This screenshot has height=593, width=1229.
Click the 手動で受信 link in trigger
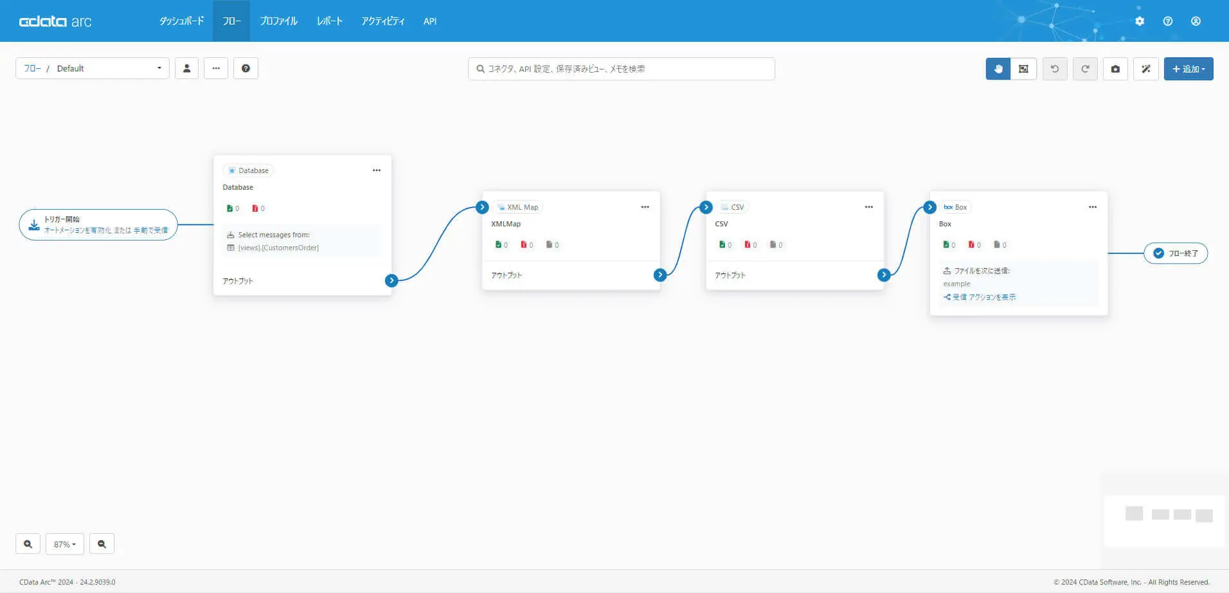click(151, 230)
